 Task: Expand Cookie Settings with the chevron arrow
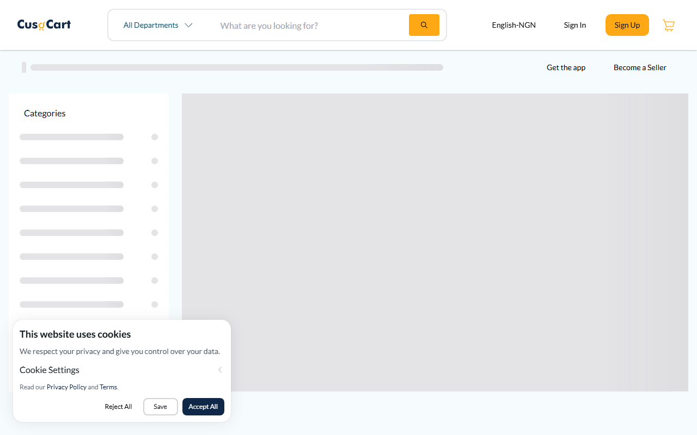click(220, 370)
